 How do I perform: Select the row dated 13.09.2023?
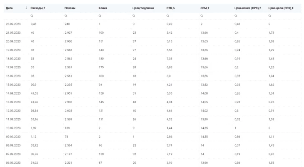[x=153, y=102]
